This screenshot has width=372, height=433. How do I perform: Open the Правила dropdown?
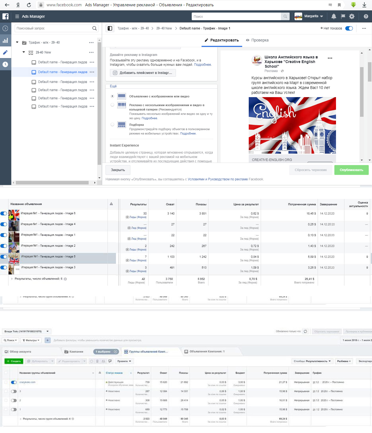[x=124, y=361]
